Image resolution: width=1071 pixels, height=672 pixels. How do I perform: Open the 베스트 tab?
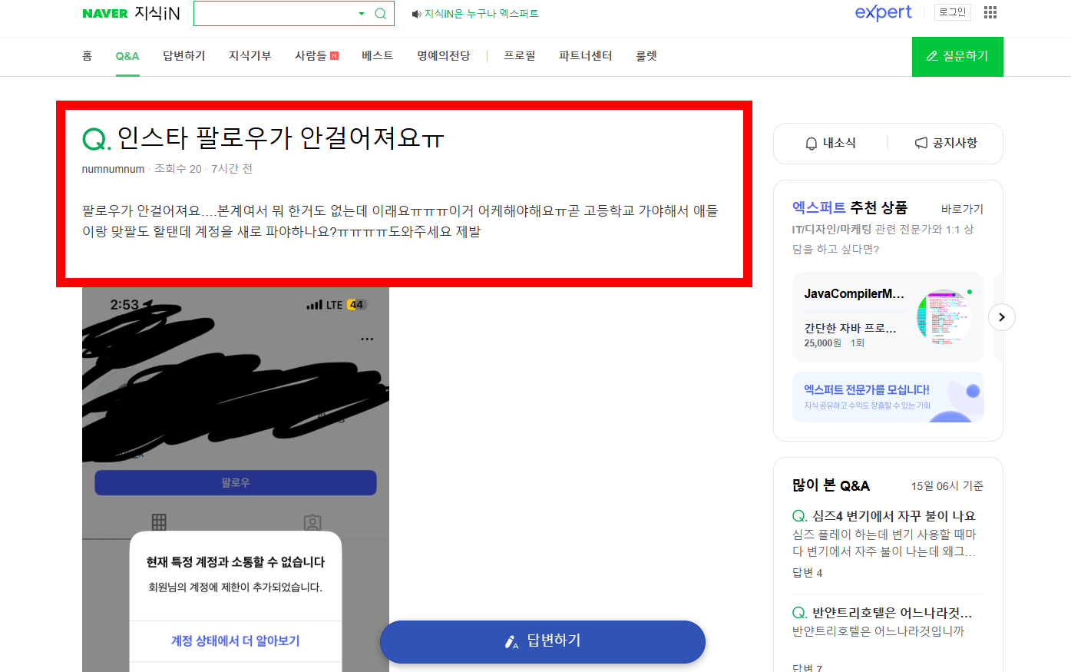click(378, 56)
